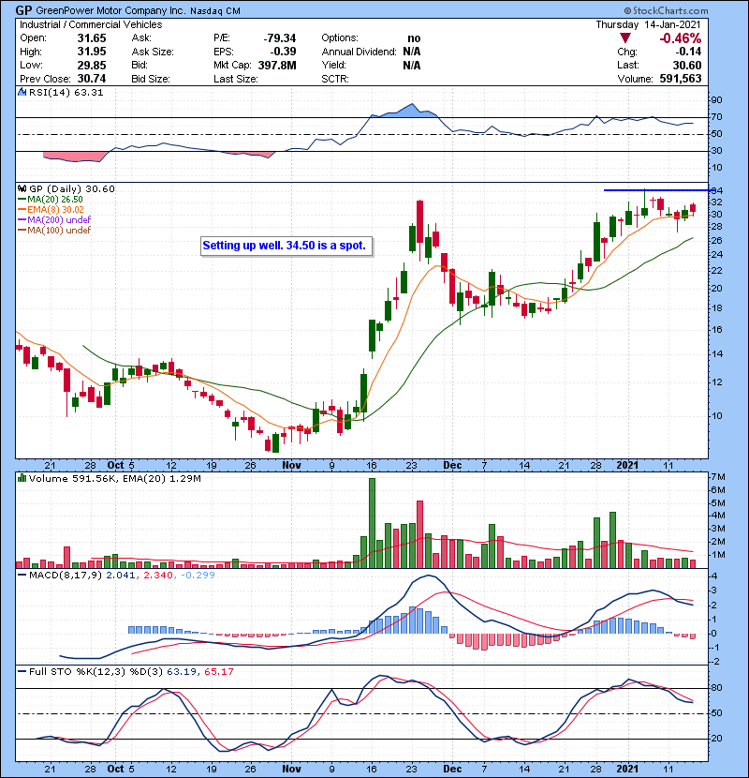
Task: Click the green bar icon next to Volume
Action: 22,478
